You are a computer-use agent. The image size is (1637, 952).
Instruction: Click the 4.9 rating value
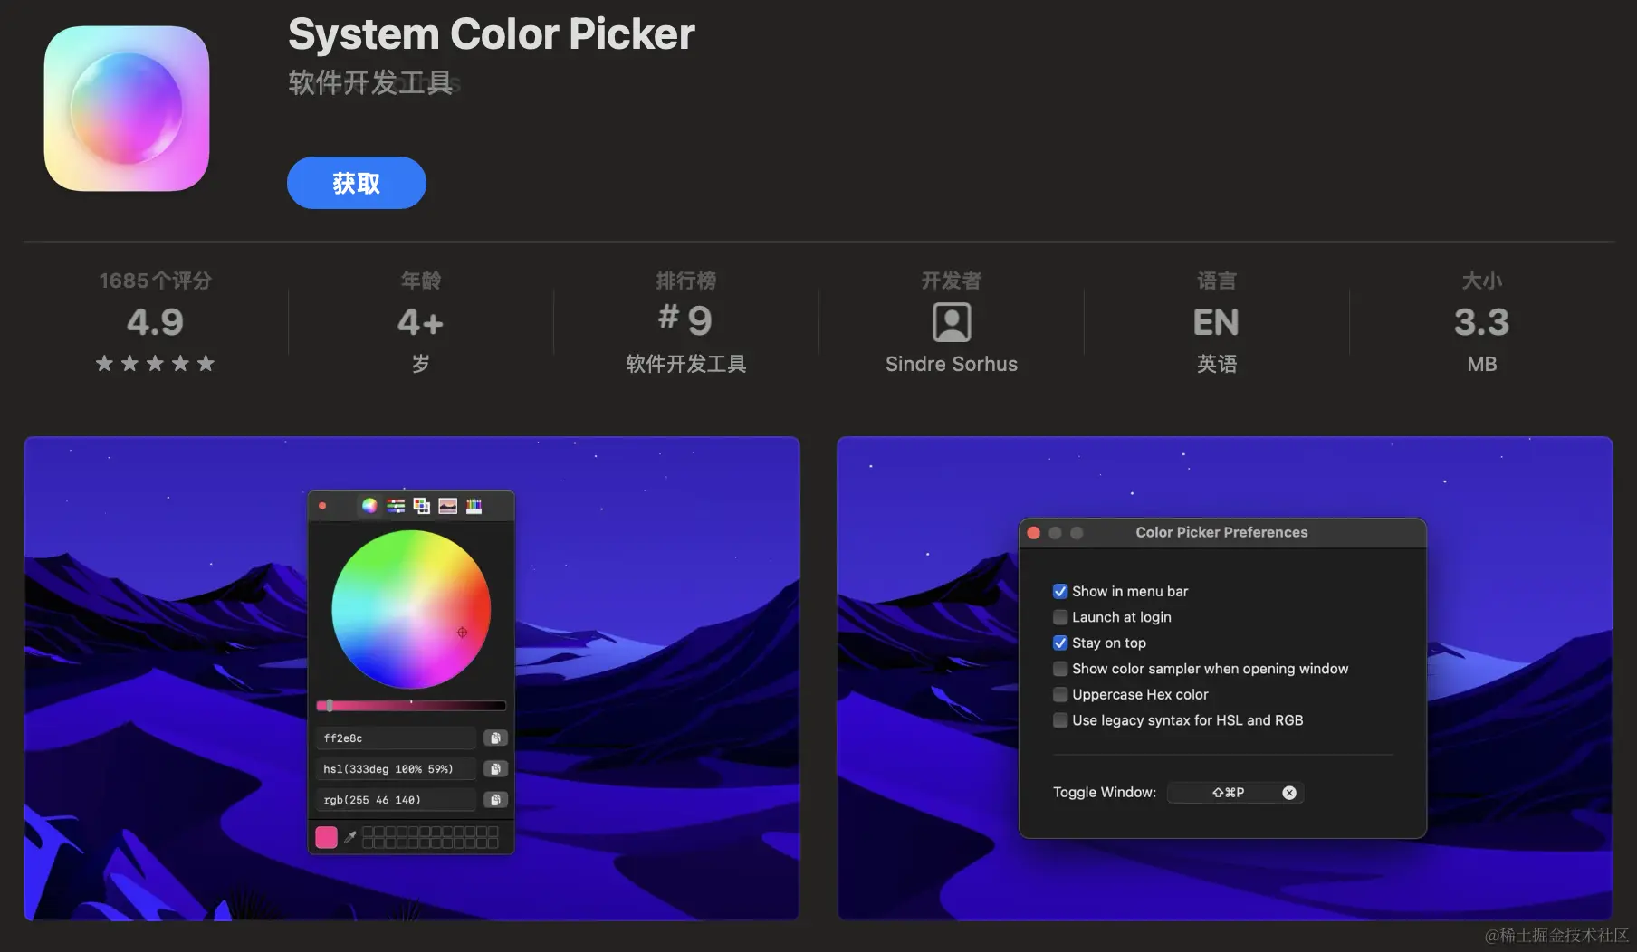(155, 322)
